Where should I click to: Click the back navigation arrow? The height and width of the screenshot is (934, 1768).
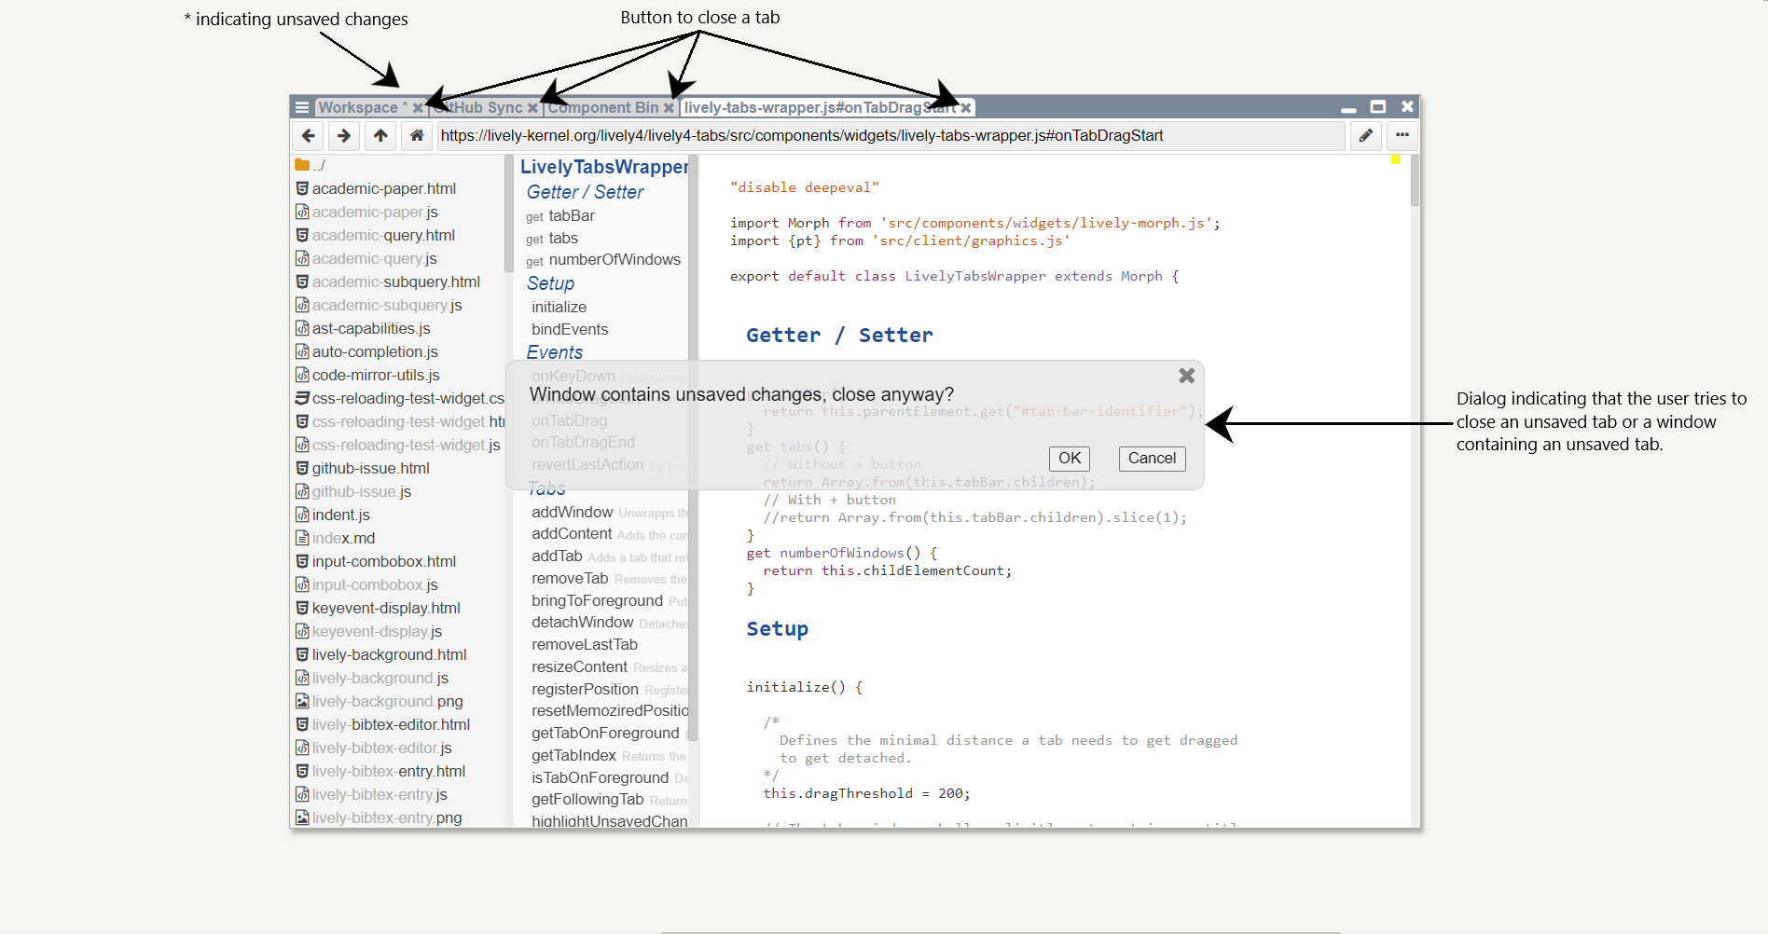(308, 136)
